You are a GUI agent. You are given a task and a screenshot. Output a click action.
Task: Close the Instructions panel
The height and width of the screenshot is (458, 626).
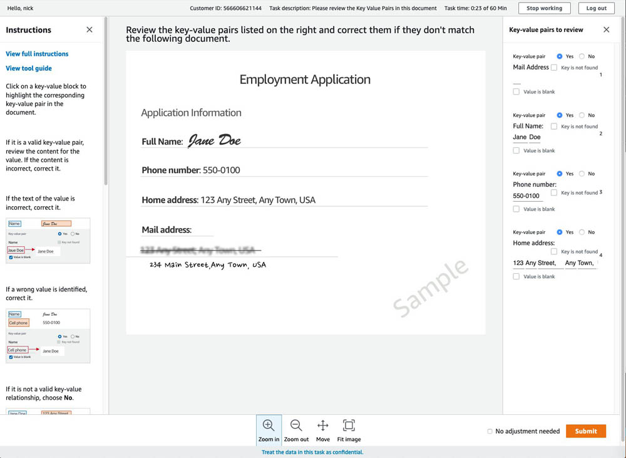tap(90, 29)
